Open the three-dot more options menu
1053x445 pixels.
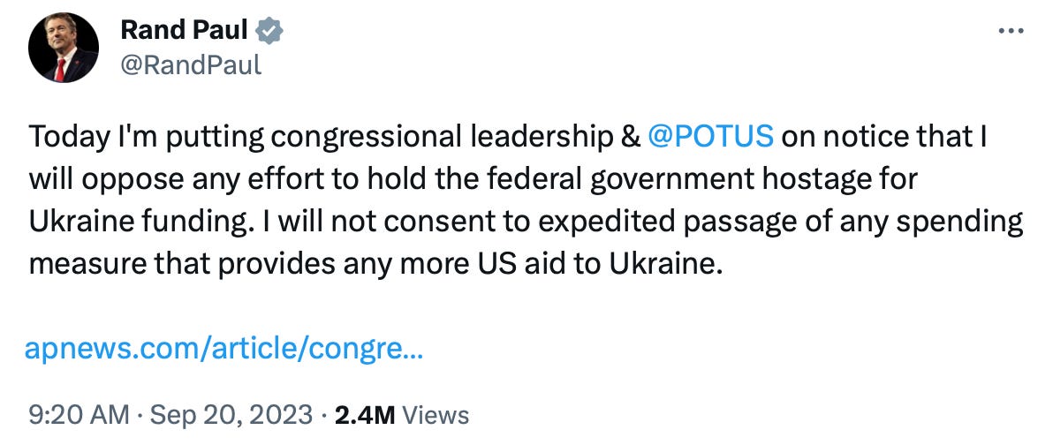1009,31
